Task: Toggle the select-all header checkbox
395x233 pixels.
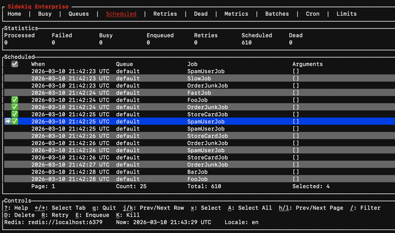Action: pos(15,64)
